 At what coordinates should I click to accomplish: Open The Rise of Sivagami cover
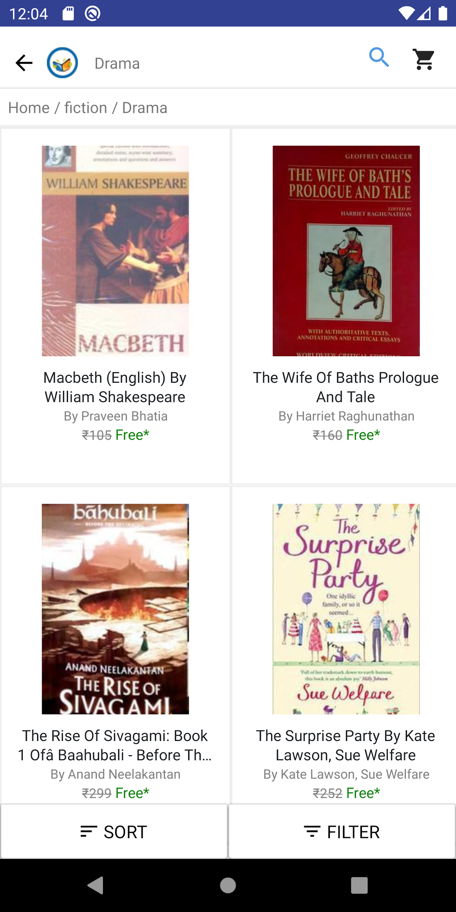click(115, 609)
